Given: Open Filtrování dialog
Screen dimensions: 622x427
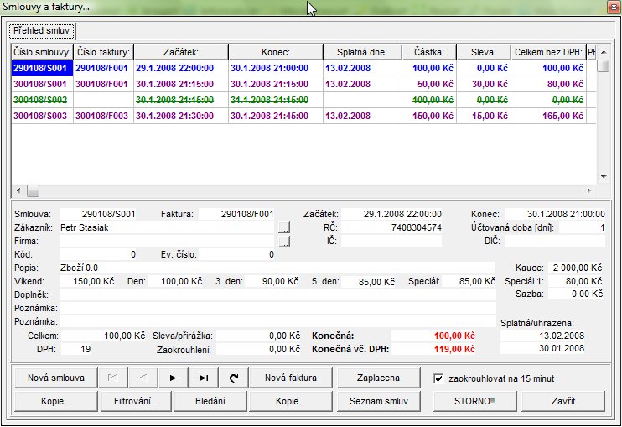Looking at the screenshot, I should (137, 401).
